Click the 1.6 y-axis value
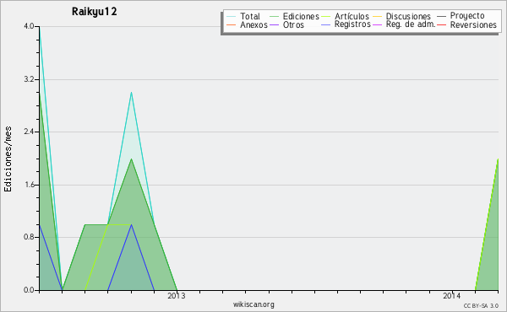 [29, 185]
